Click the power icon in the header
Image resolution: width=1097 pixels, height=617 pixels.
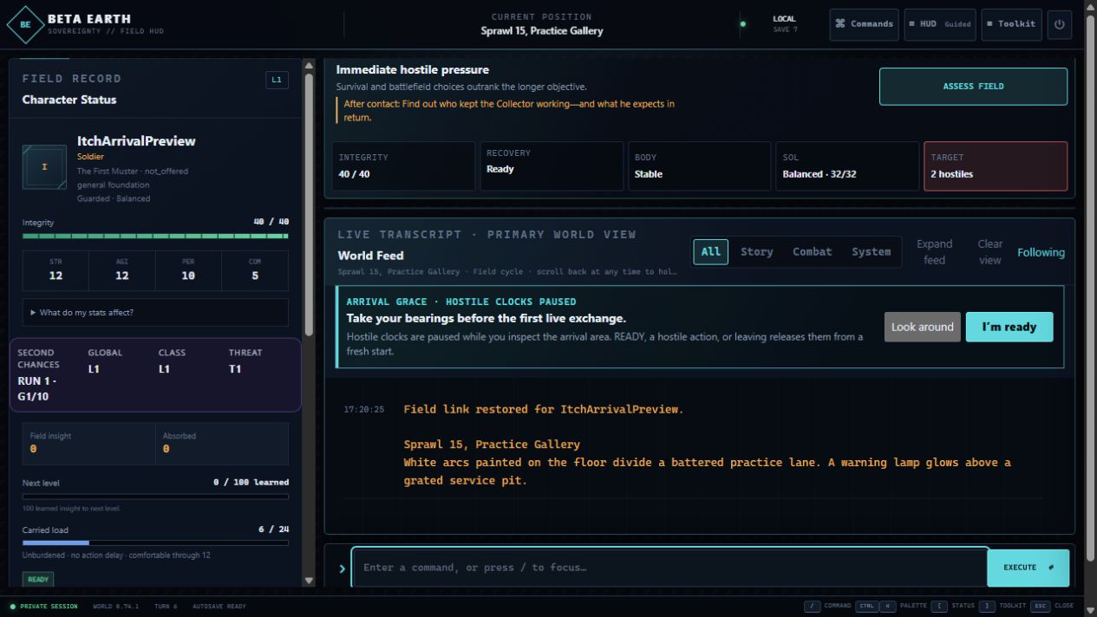click(1059, 24)
